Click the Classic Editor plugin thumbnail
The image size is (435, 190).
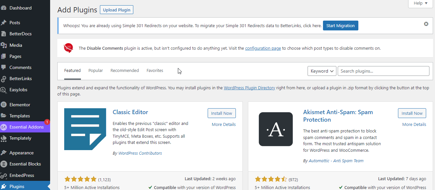pyautogui.click(x=85, y=129)
